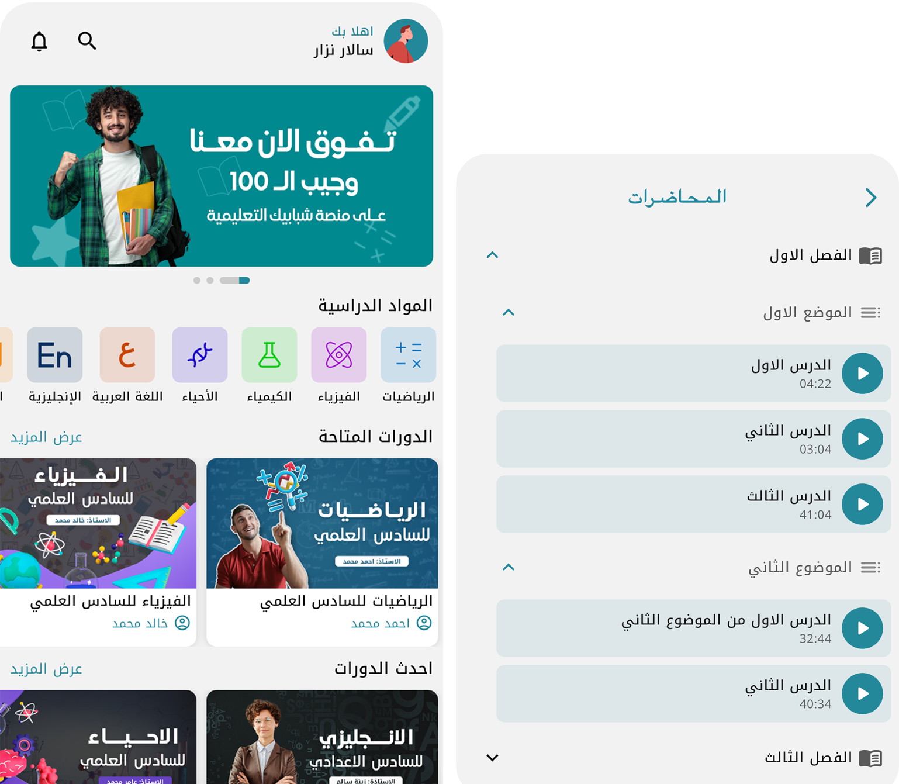The image size is (899, 784).
Task: Click teacher icon next to احمد محمد
Action: tap(424, 623)
